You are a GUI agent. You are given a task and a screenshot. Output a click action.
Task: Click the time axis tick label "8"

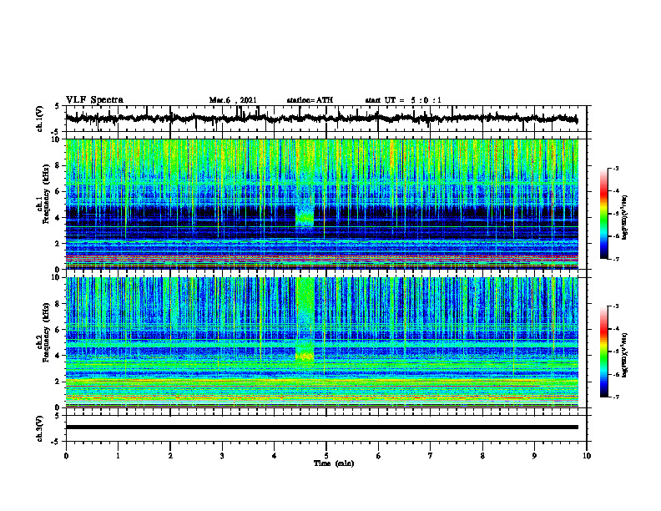tap(482, 456)
